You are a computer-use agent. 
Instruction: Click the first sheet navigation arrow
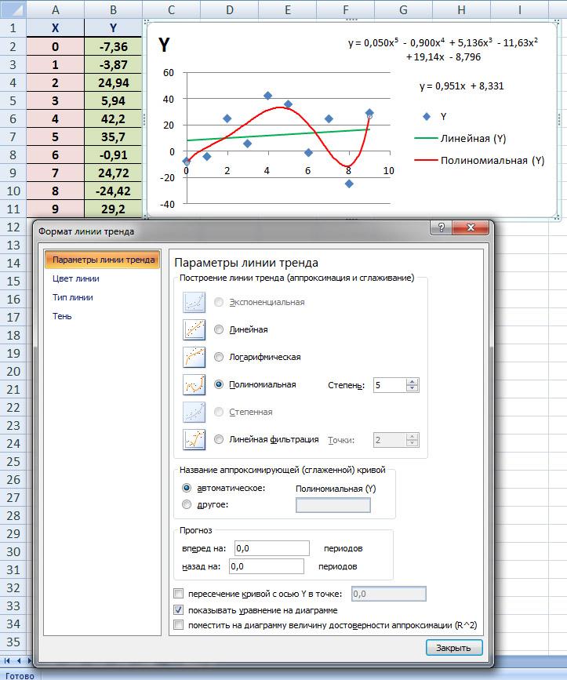(x=7, y=661)
